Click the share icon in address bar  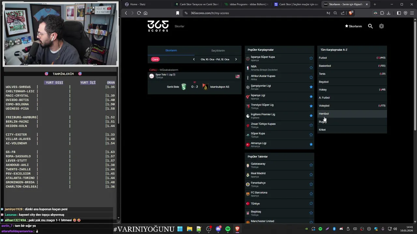tap(343, 13)
